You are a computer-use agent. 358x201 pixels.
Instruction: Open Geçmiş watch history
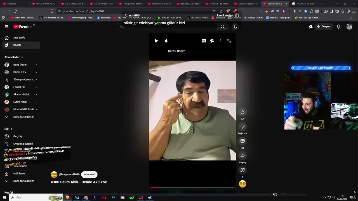point(21,136)
